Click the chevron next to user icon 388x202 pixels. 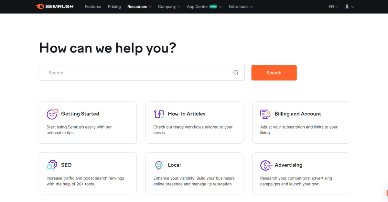tap(352, 6)
